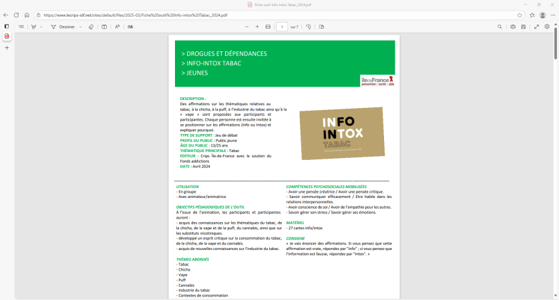Expand the highlighter color options arrow
Image resolution: width=559 pixels, height=300 pixels.
[x=41, y=27]
